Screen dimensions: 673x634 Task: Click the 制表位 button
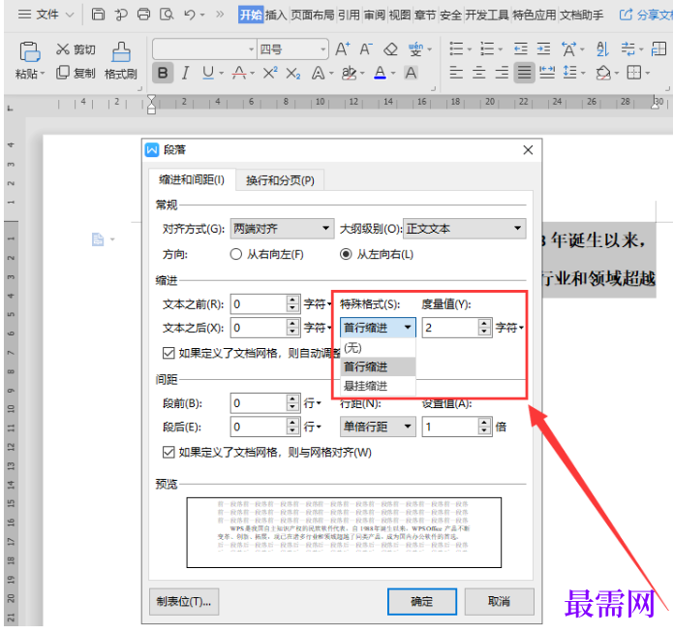(x=184, y=601)
